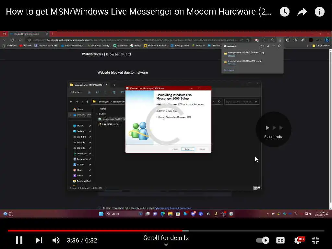332x249 pixels.
Task: Select Videos in Explorer sidebar
Action: click(78, 175)
